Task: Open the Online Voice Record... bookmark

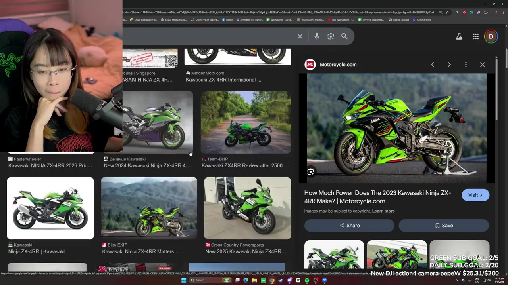Action: [205, 20]
